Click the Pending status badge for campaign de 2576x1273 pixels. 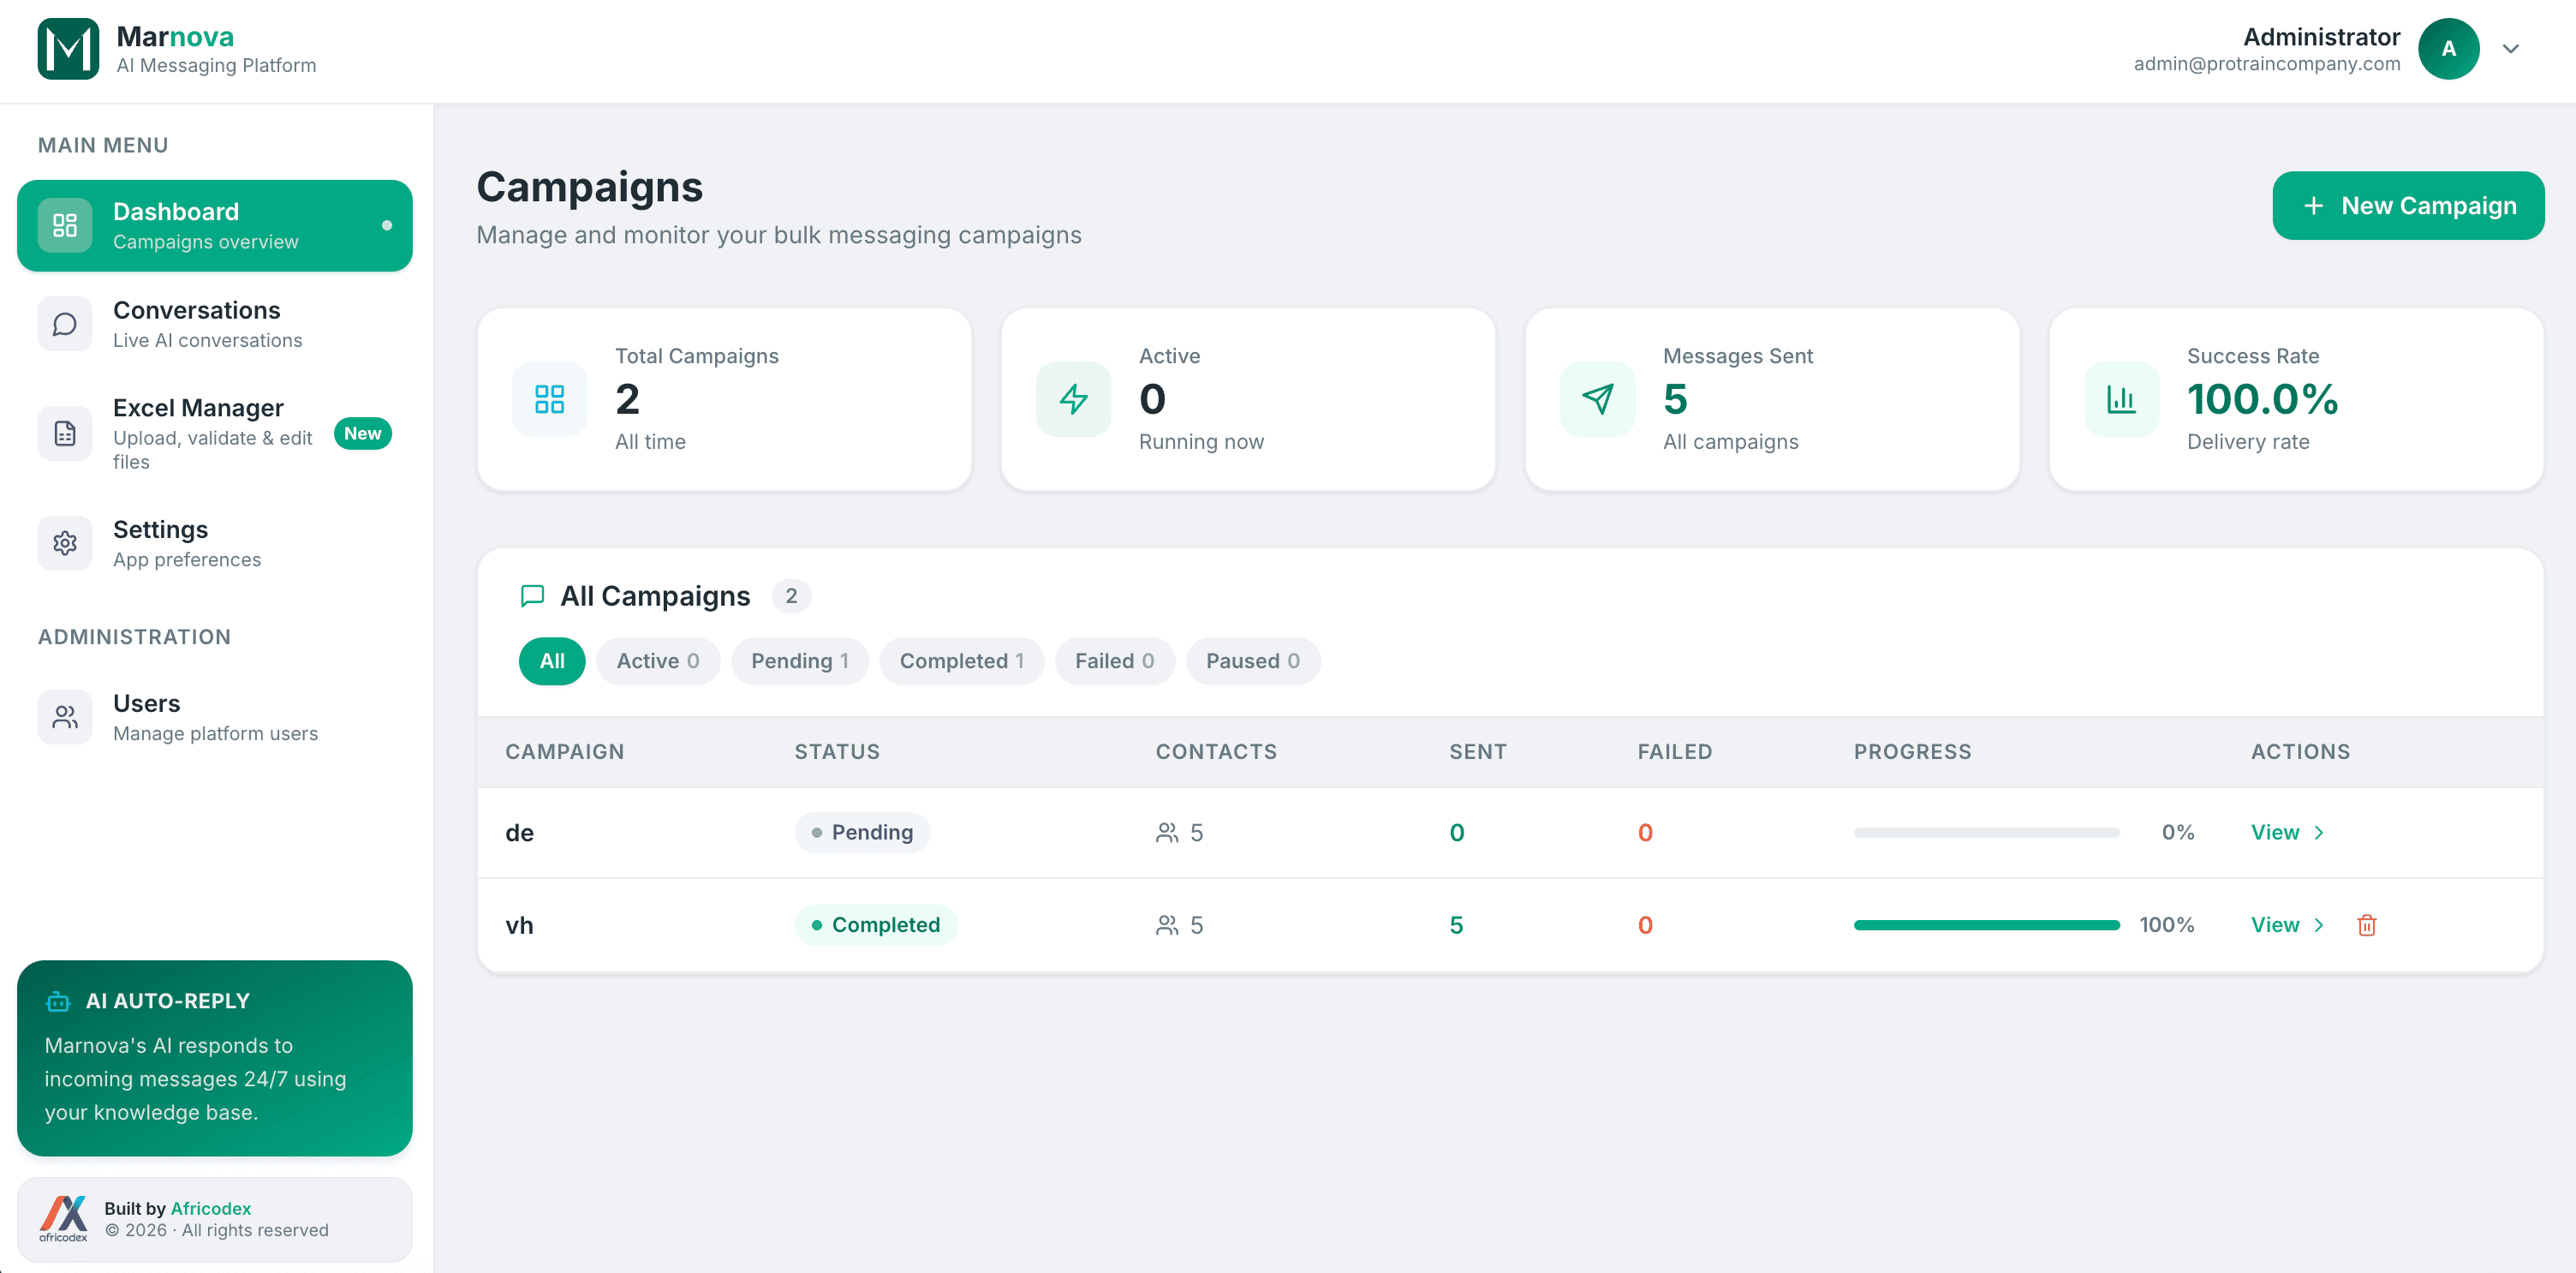[x=862, y=832]
